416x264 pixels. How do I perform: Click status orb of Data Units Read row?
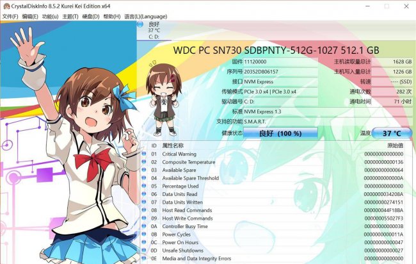(x=144, y=194)
